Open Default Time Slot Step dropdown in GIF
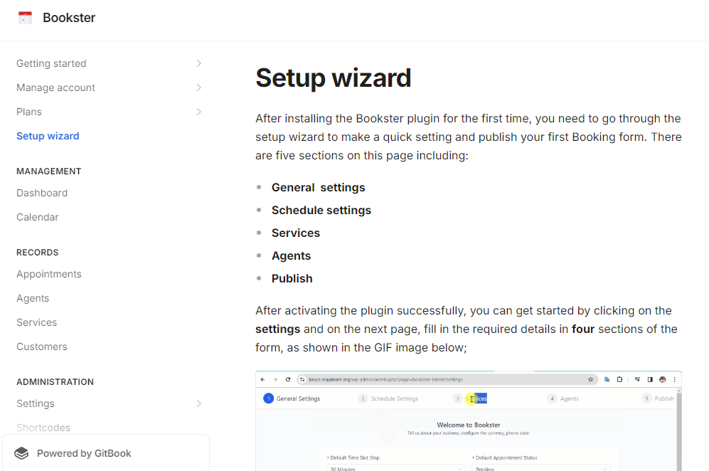The height and width of the screenshot is (471, 709). 395,468
